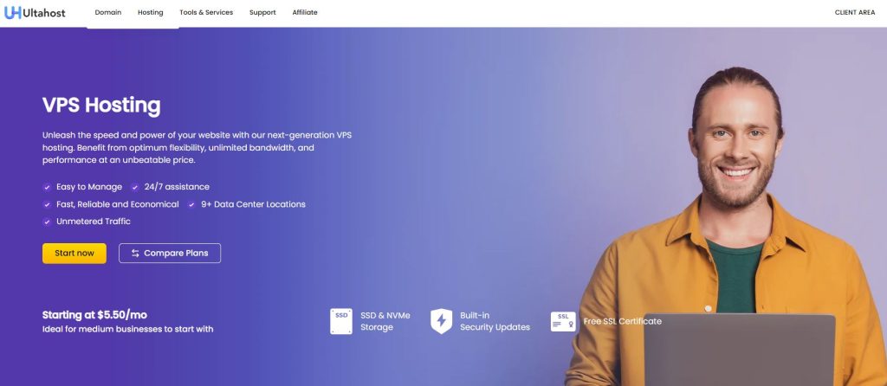Click the compare arrows icon in Compare Plans

coord(135,254)
